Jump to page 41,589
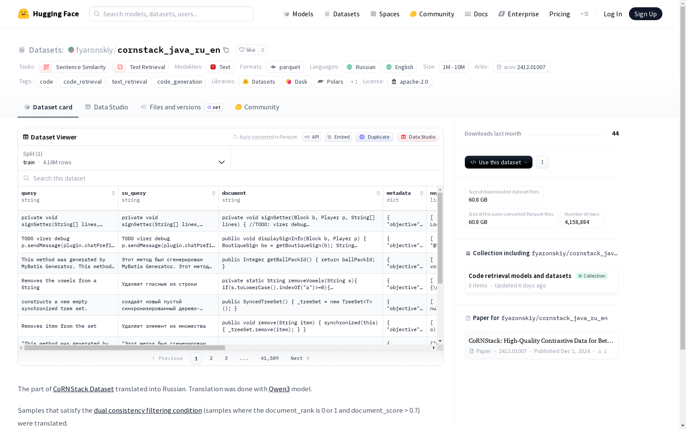686x429 pixels. click(x=270, y=358)
